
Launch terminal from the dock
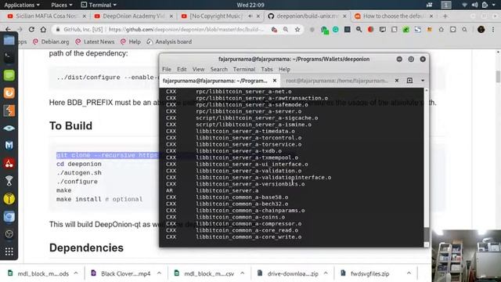(x=9, y=57)
